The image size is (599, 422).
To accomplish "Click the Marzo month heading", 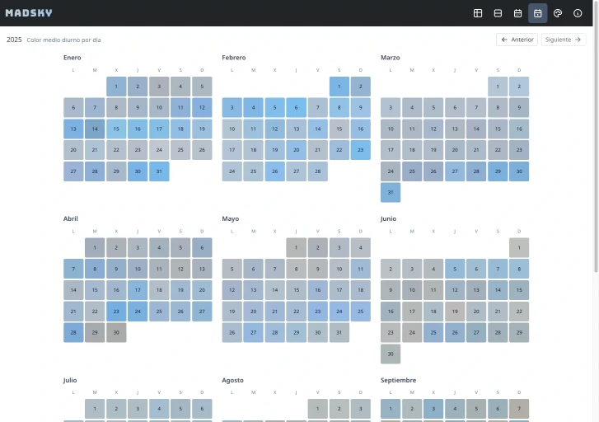I will (390, 58).
